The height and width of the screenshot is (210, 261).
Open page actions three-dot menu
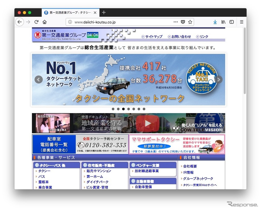176,22
